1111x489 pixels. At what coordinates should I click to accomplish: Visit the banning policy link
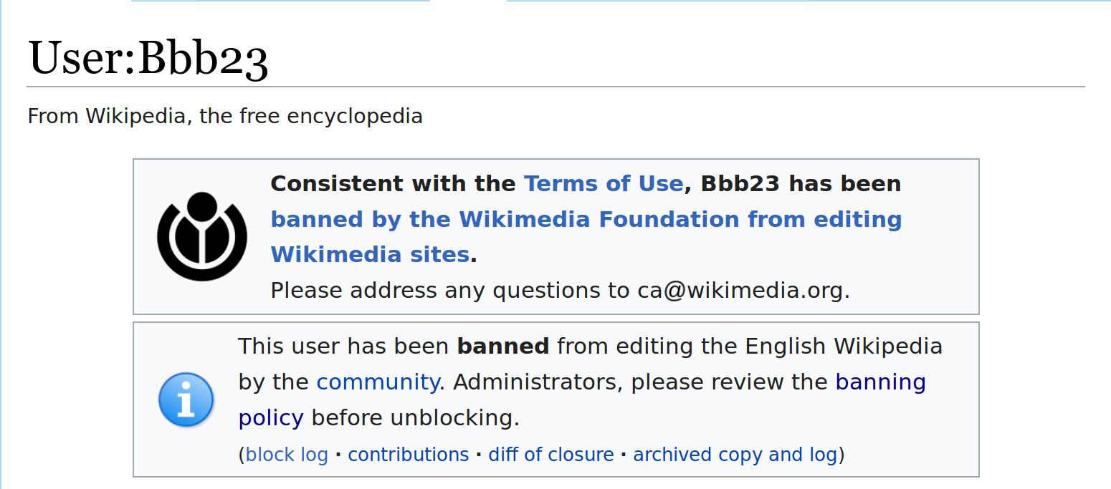[582, 400]
